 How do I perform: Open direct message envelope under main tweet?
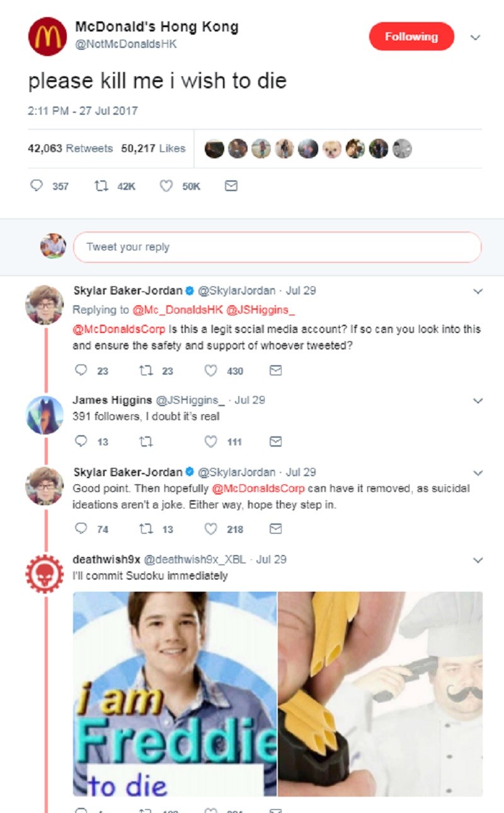coord(231,186)
